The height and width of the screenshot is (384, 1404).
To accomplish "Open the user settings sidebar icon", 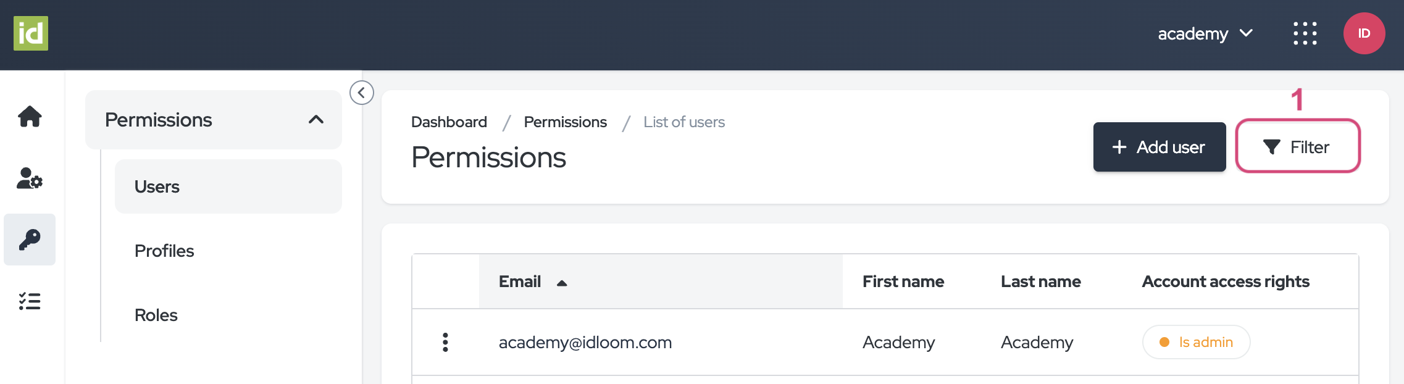I will click(x=30, y=178).
